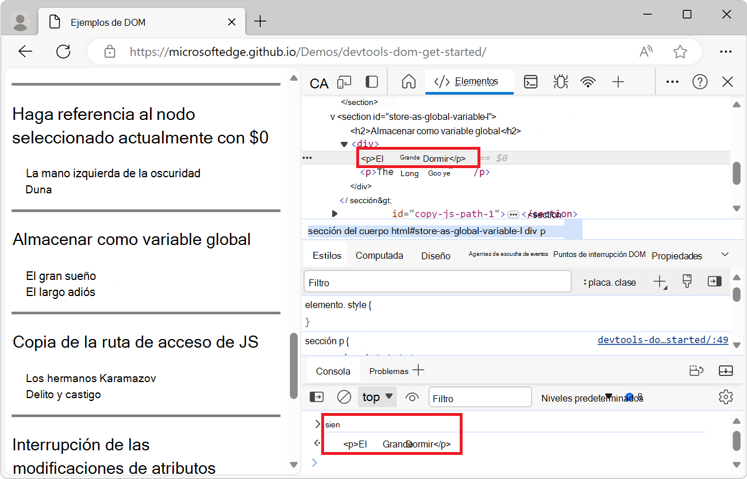Open the top context dropdown

point(378,397)
